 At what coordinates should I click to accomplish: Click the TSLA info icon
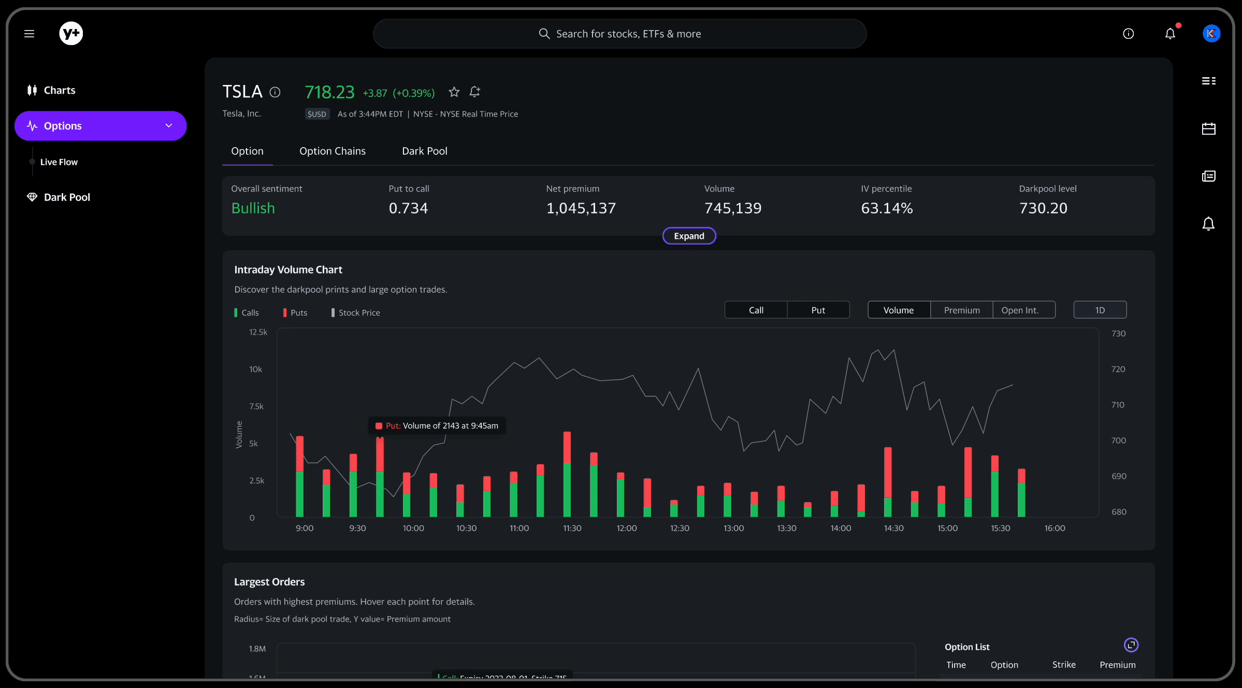(275, 92)
